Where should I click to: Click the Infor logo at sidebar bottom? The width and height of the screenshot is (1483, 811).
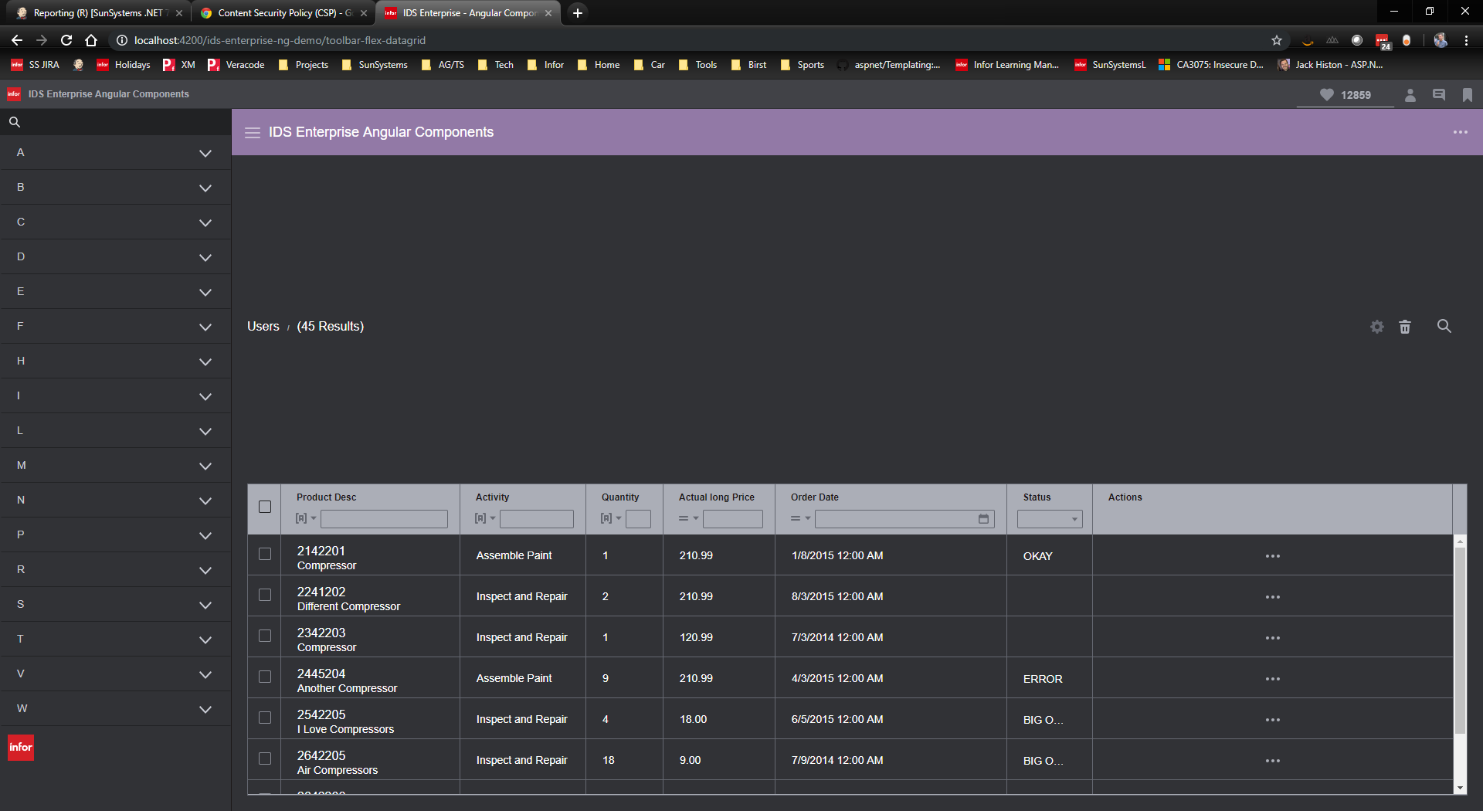click(x=21, y=747)
